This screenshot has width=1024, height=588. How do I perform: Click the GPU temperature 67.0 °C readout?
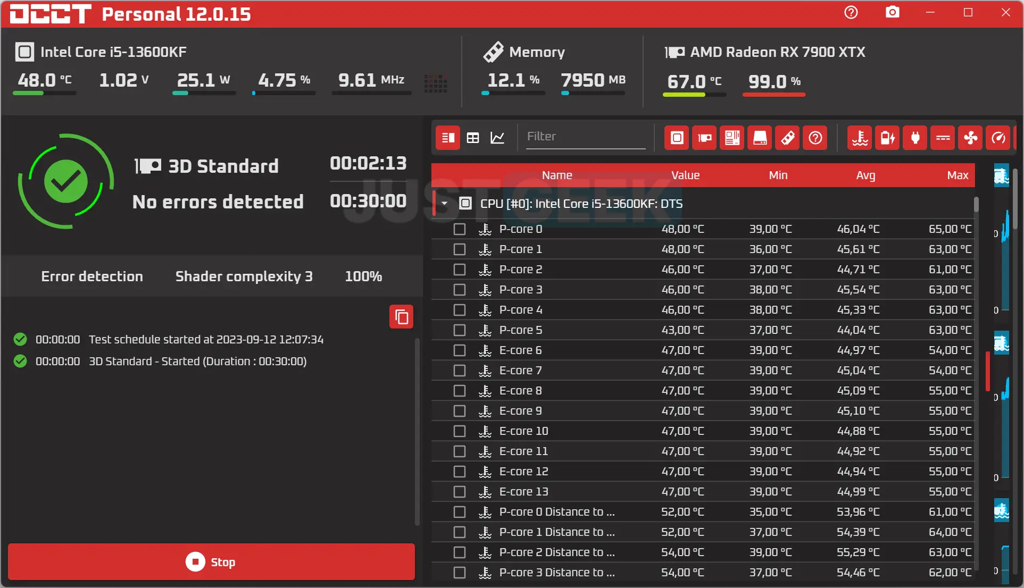coord(694,81)
